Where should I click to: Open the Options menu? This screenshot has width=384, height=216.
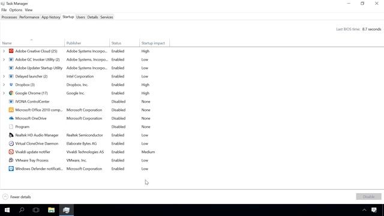click(x=16, y=10)
